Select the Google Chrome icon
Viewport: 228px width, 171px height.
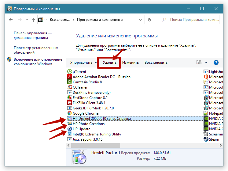coord(70,113)
